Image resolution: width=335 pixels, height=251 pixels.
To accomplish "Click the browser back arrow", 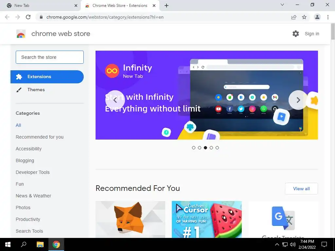I will coord(7,17).
